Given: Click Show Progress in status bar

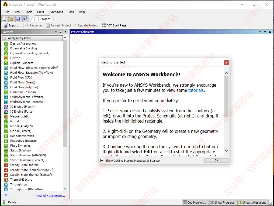Looking at the screenshot, I should coord(223,202).
